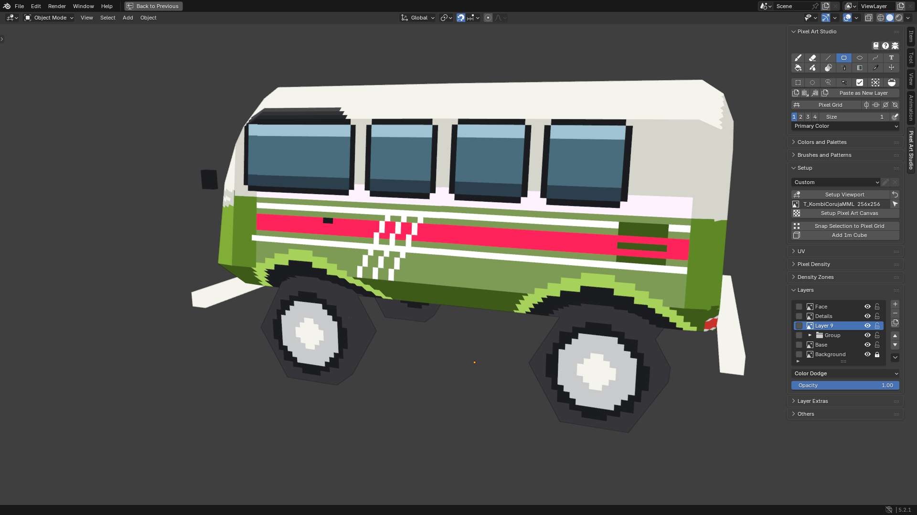Open the File menu
The height and width of the screenshot is (515, 917).
19,6
